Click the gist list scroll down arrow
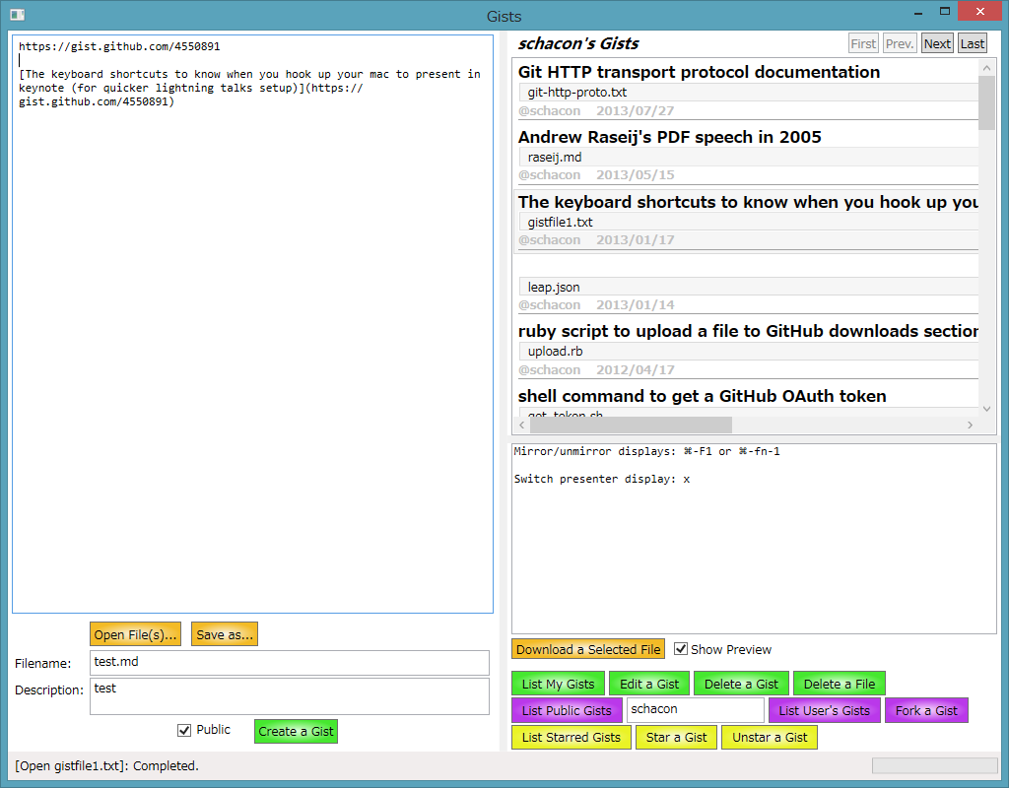 click(x=986, y=409)
